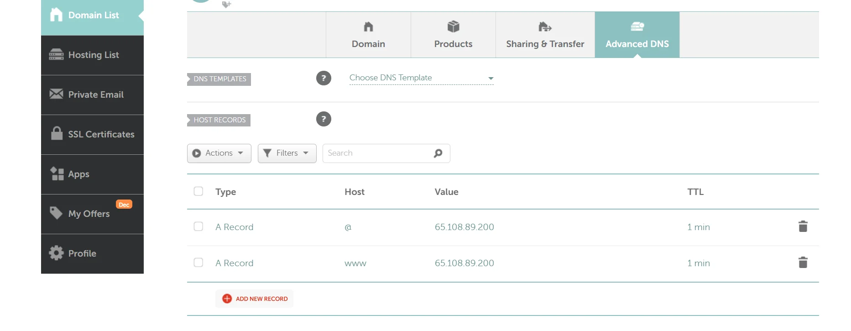Viewport: 851px width, 331px height.
Task: Click the DNS TEMPLATES label
Action: [x=219, y=79]
